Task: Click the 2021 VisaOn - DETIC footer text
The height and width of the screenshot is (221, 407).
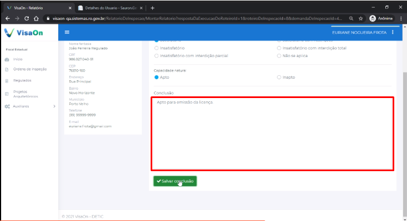Action: click(x=83, y=217)
